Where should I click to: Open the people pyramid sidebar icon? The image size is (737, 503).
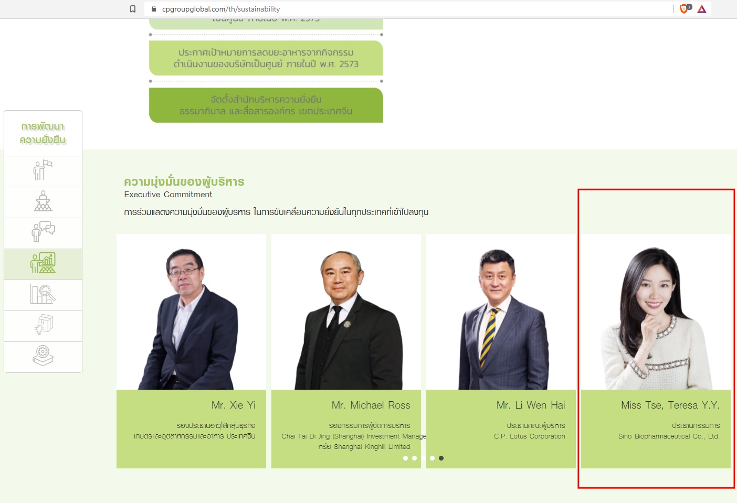click(43, 202)
